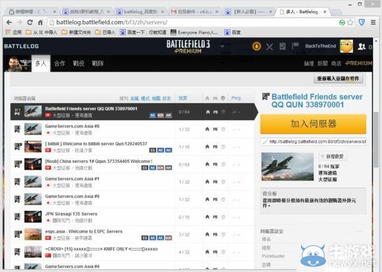
Task: Close the 多人 - Battlelog browser tab
Action: [x=325, y=12]
